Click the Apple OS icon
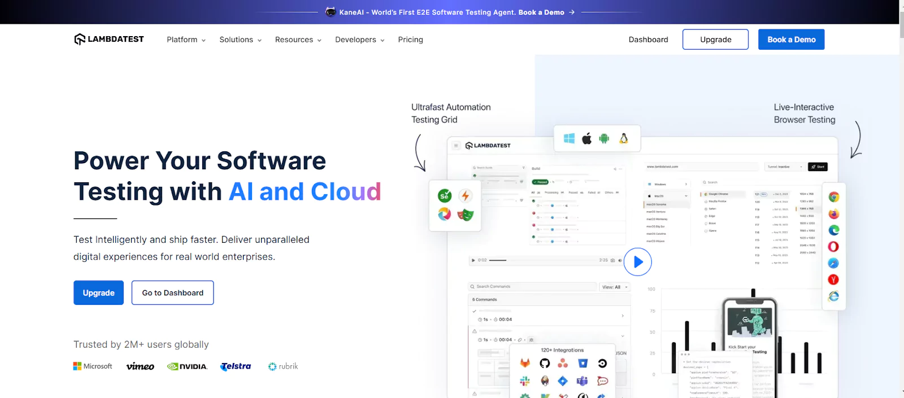This screenshot has width=904, height=398. 587,138
